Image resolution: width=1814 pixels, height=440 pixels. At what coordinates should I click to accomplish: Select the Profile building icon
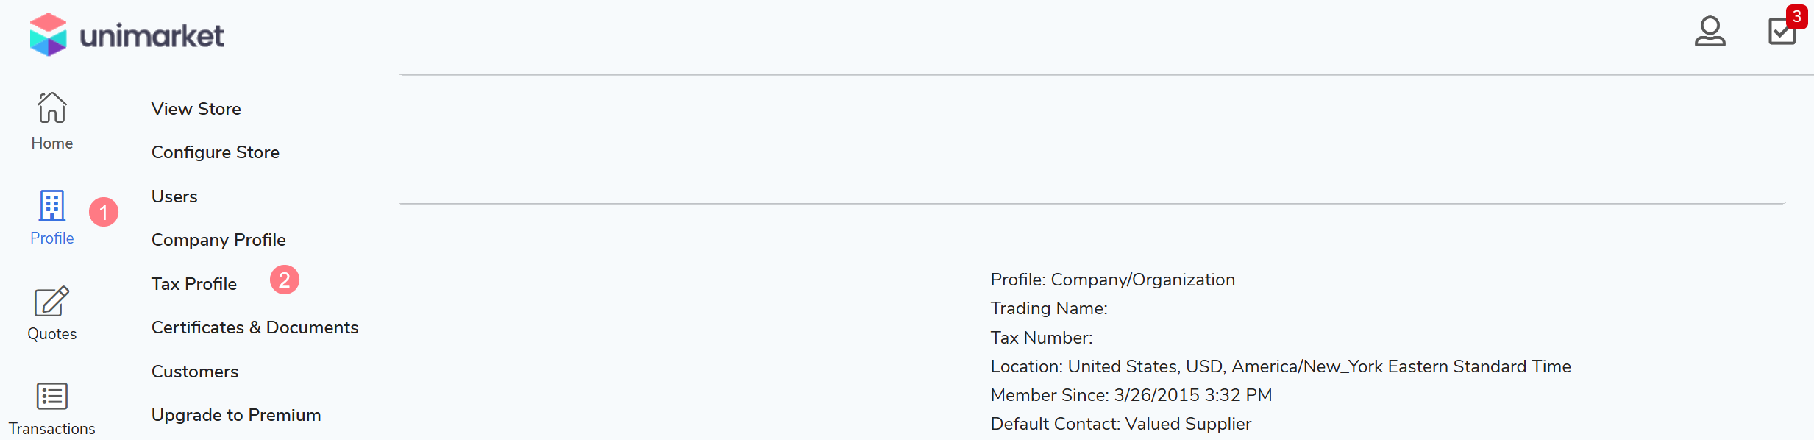pyautogui.click(x=52, y=205)
